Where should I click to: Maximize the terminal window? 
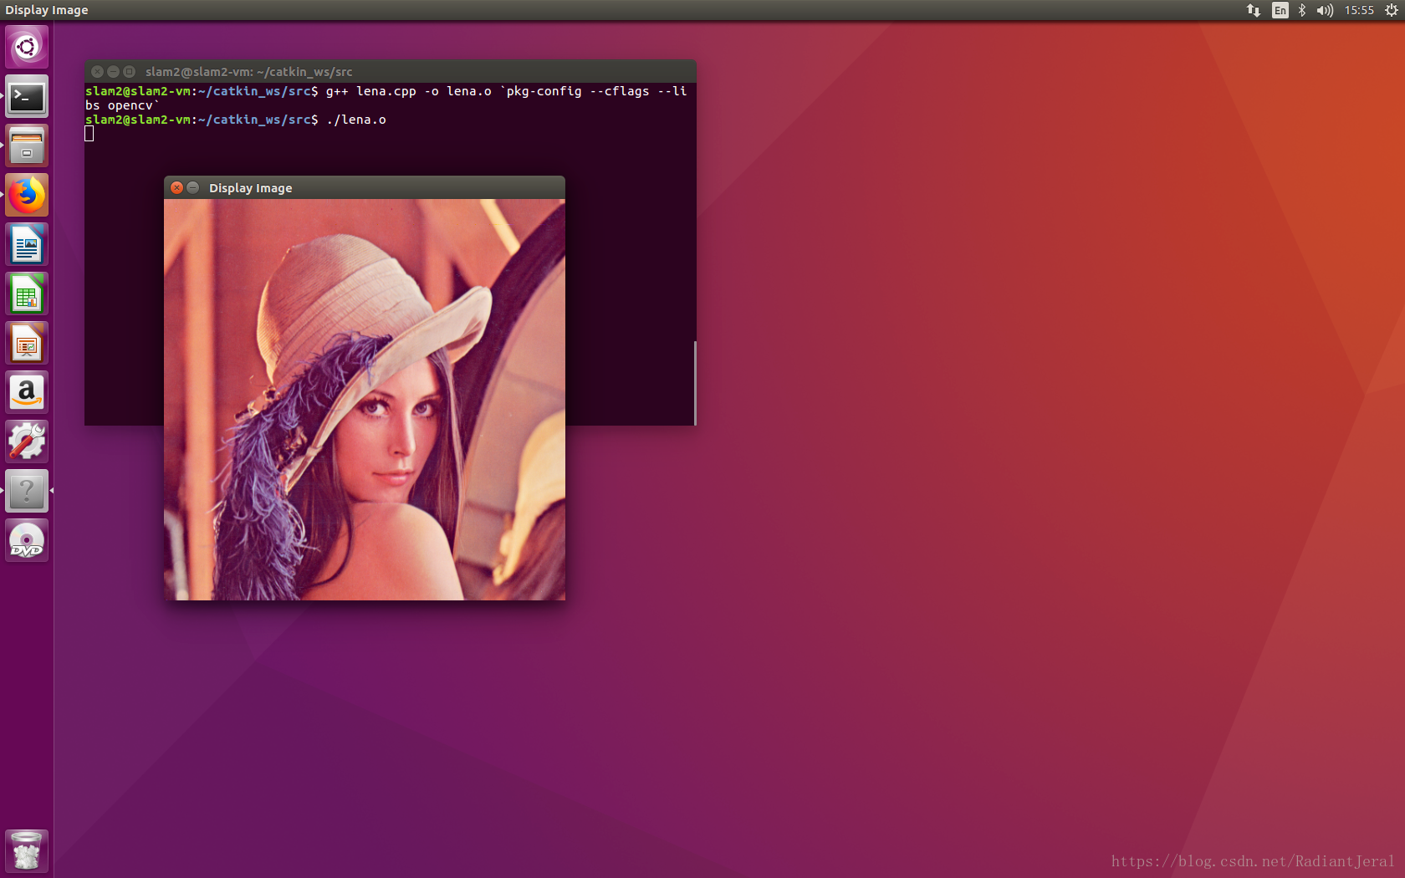click(129, 71)
